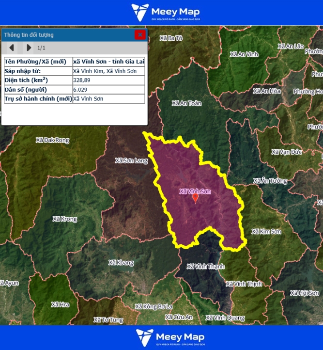Click the Xã Kbang label on map
323x350 pixels.
[x=121, y=263]
